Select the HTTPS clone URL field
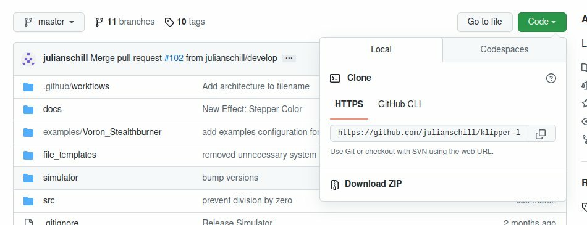The height and width of the screenshot is (225, 587). [x=429, y=133]
